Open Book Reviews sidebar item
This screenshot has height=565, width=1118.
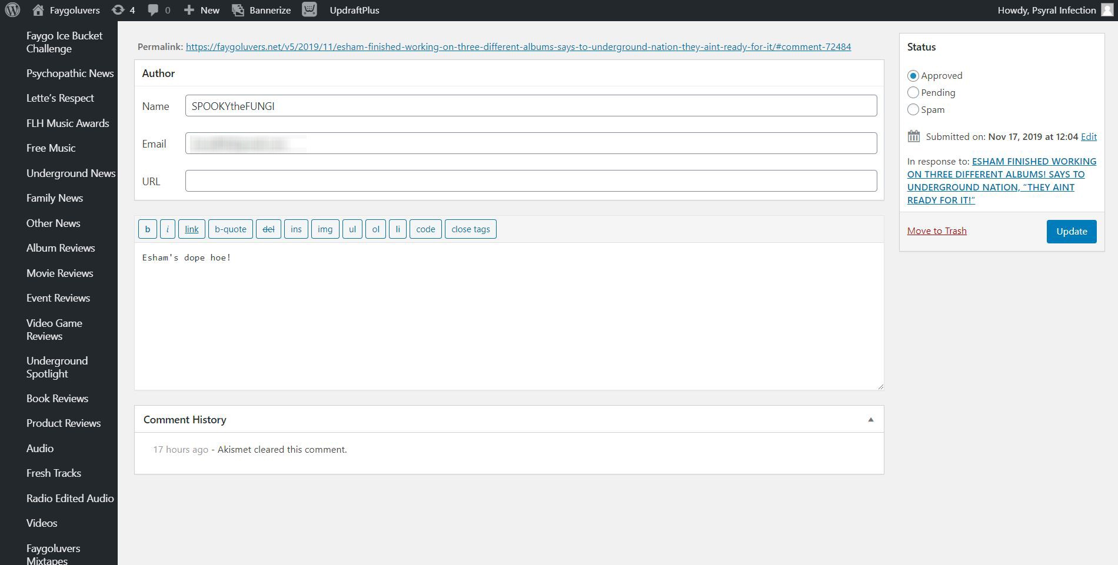57,399
